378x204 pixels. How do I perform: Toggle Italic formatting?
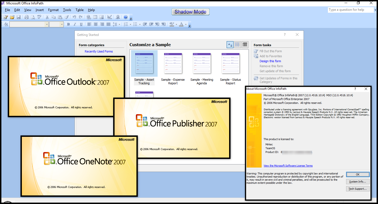[75, 24]
